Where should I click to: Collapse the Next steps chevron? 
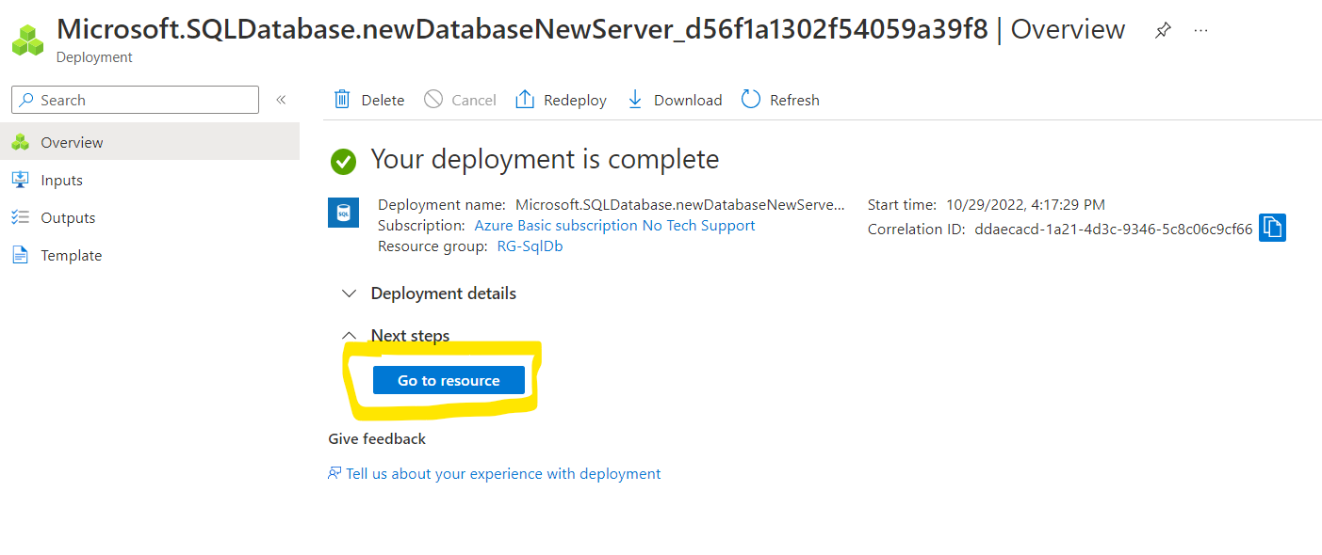point(350,336)
